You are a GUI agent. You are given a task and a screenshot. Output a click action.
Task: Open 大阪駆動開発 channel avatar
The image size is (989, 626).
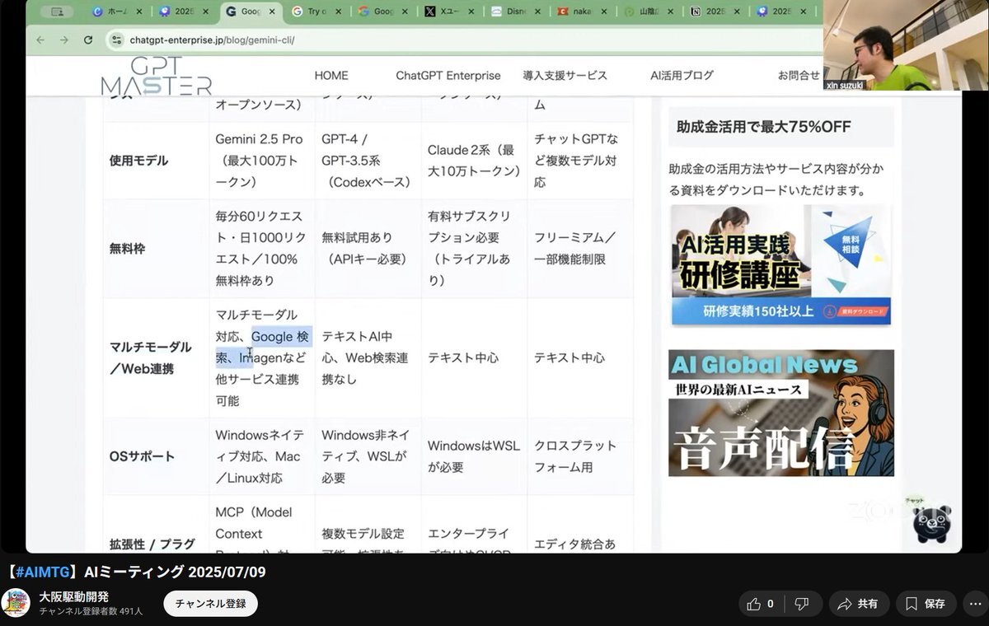(x=16, y=603)
